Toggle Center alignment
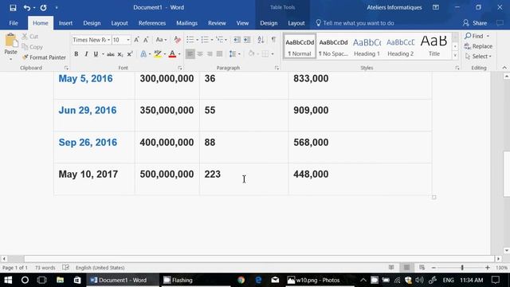This screenshot has height=287, width=510. (200, 54)
